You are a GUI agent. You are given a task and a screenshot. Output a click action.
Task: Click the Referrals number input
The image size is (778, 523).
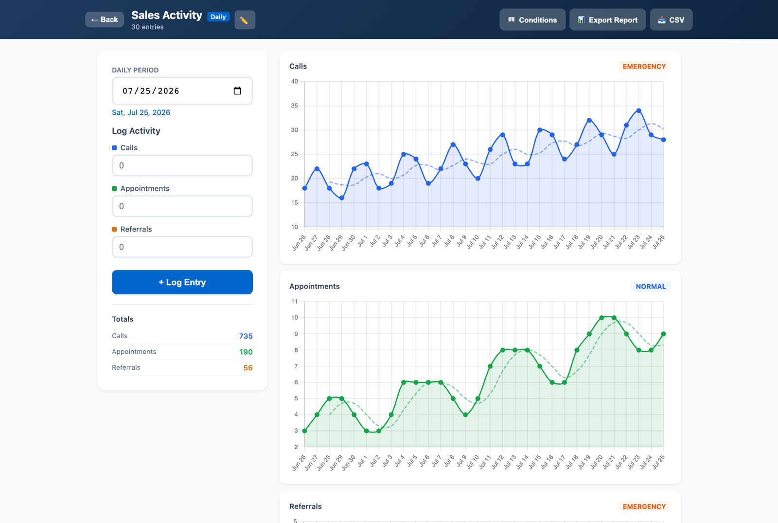click(x=182, y=247)
